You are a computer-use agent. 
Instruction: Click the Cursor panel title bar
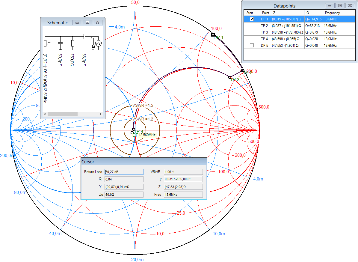(144, 162)
